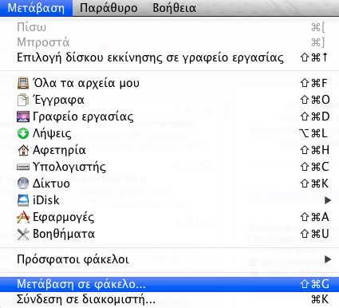Click the ⇧⌘G shortcut text
Image resolution: width=339 pixels, height=308 pixels.
click(x=315, y=284)
